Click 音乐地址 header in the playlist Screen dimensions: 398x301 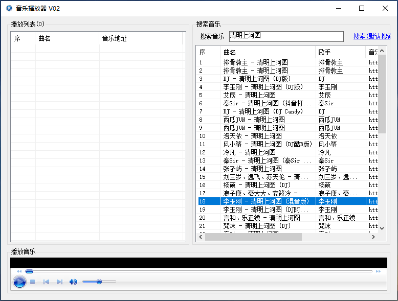(x=141, y=38)
